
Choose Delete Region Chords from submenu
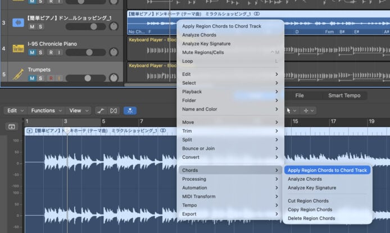(x=311, y=218)
